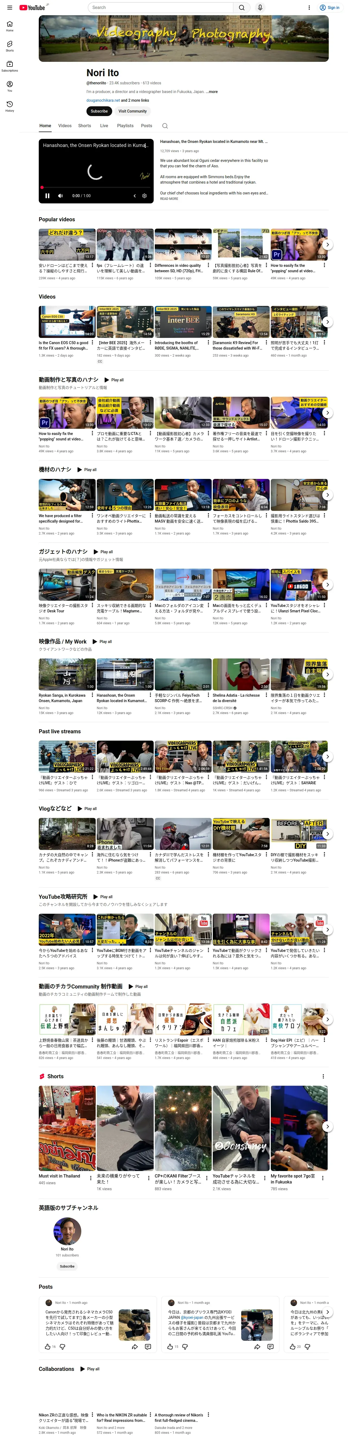Click the featured video progress bar
This screenshot has height=1446, width=348.
coord(96,187)
